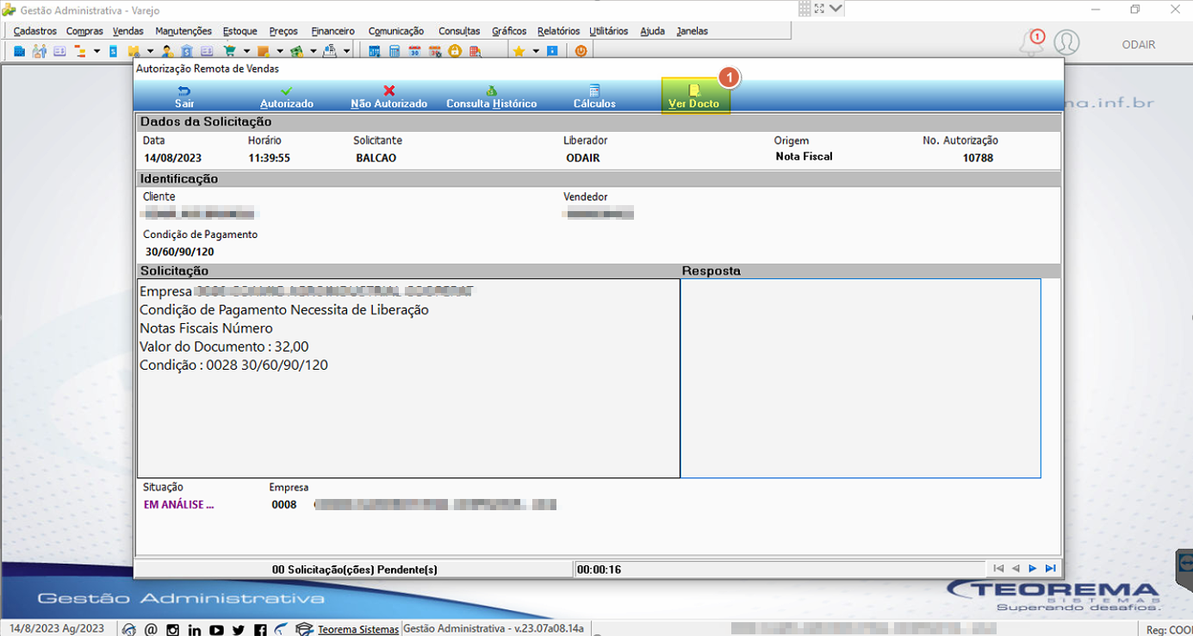Go to the previous record arrow
The image size is (1193, 636).
pyautogui.click(x=1016, y=569)
